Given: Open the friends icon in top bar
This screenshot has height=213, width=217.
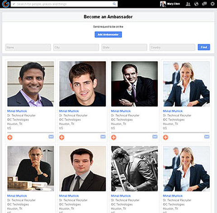Looking at the screenshot, I should click(188, 4).
